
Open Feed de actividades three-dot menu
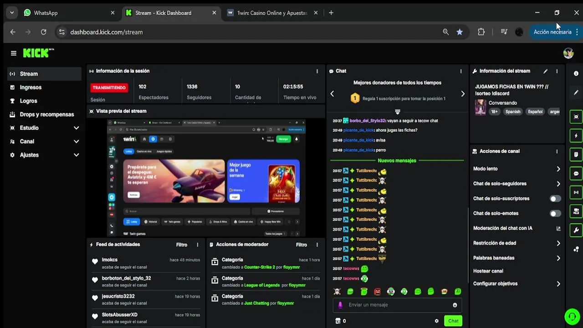197,245
